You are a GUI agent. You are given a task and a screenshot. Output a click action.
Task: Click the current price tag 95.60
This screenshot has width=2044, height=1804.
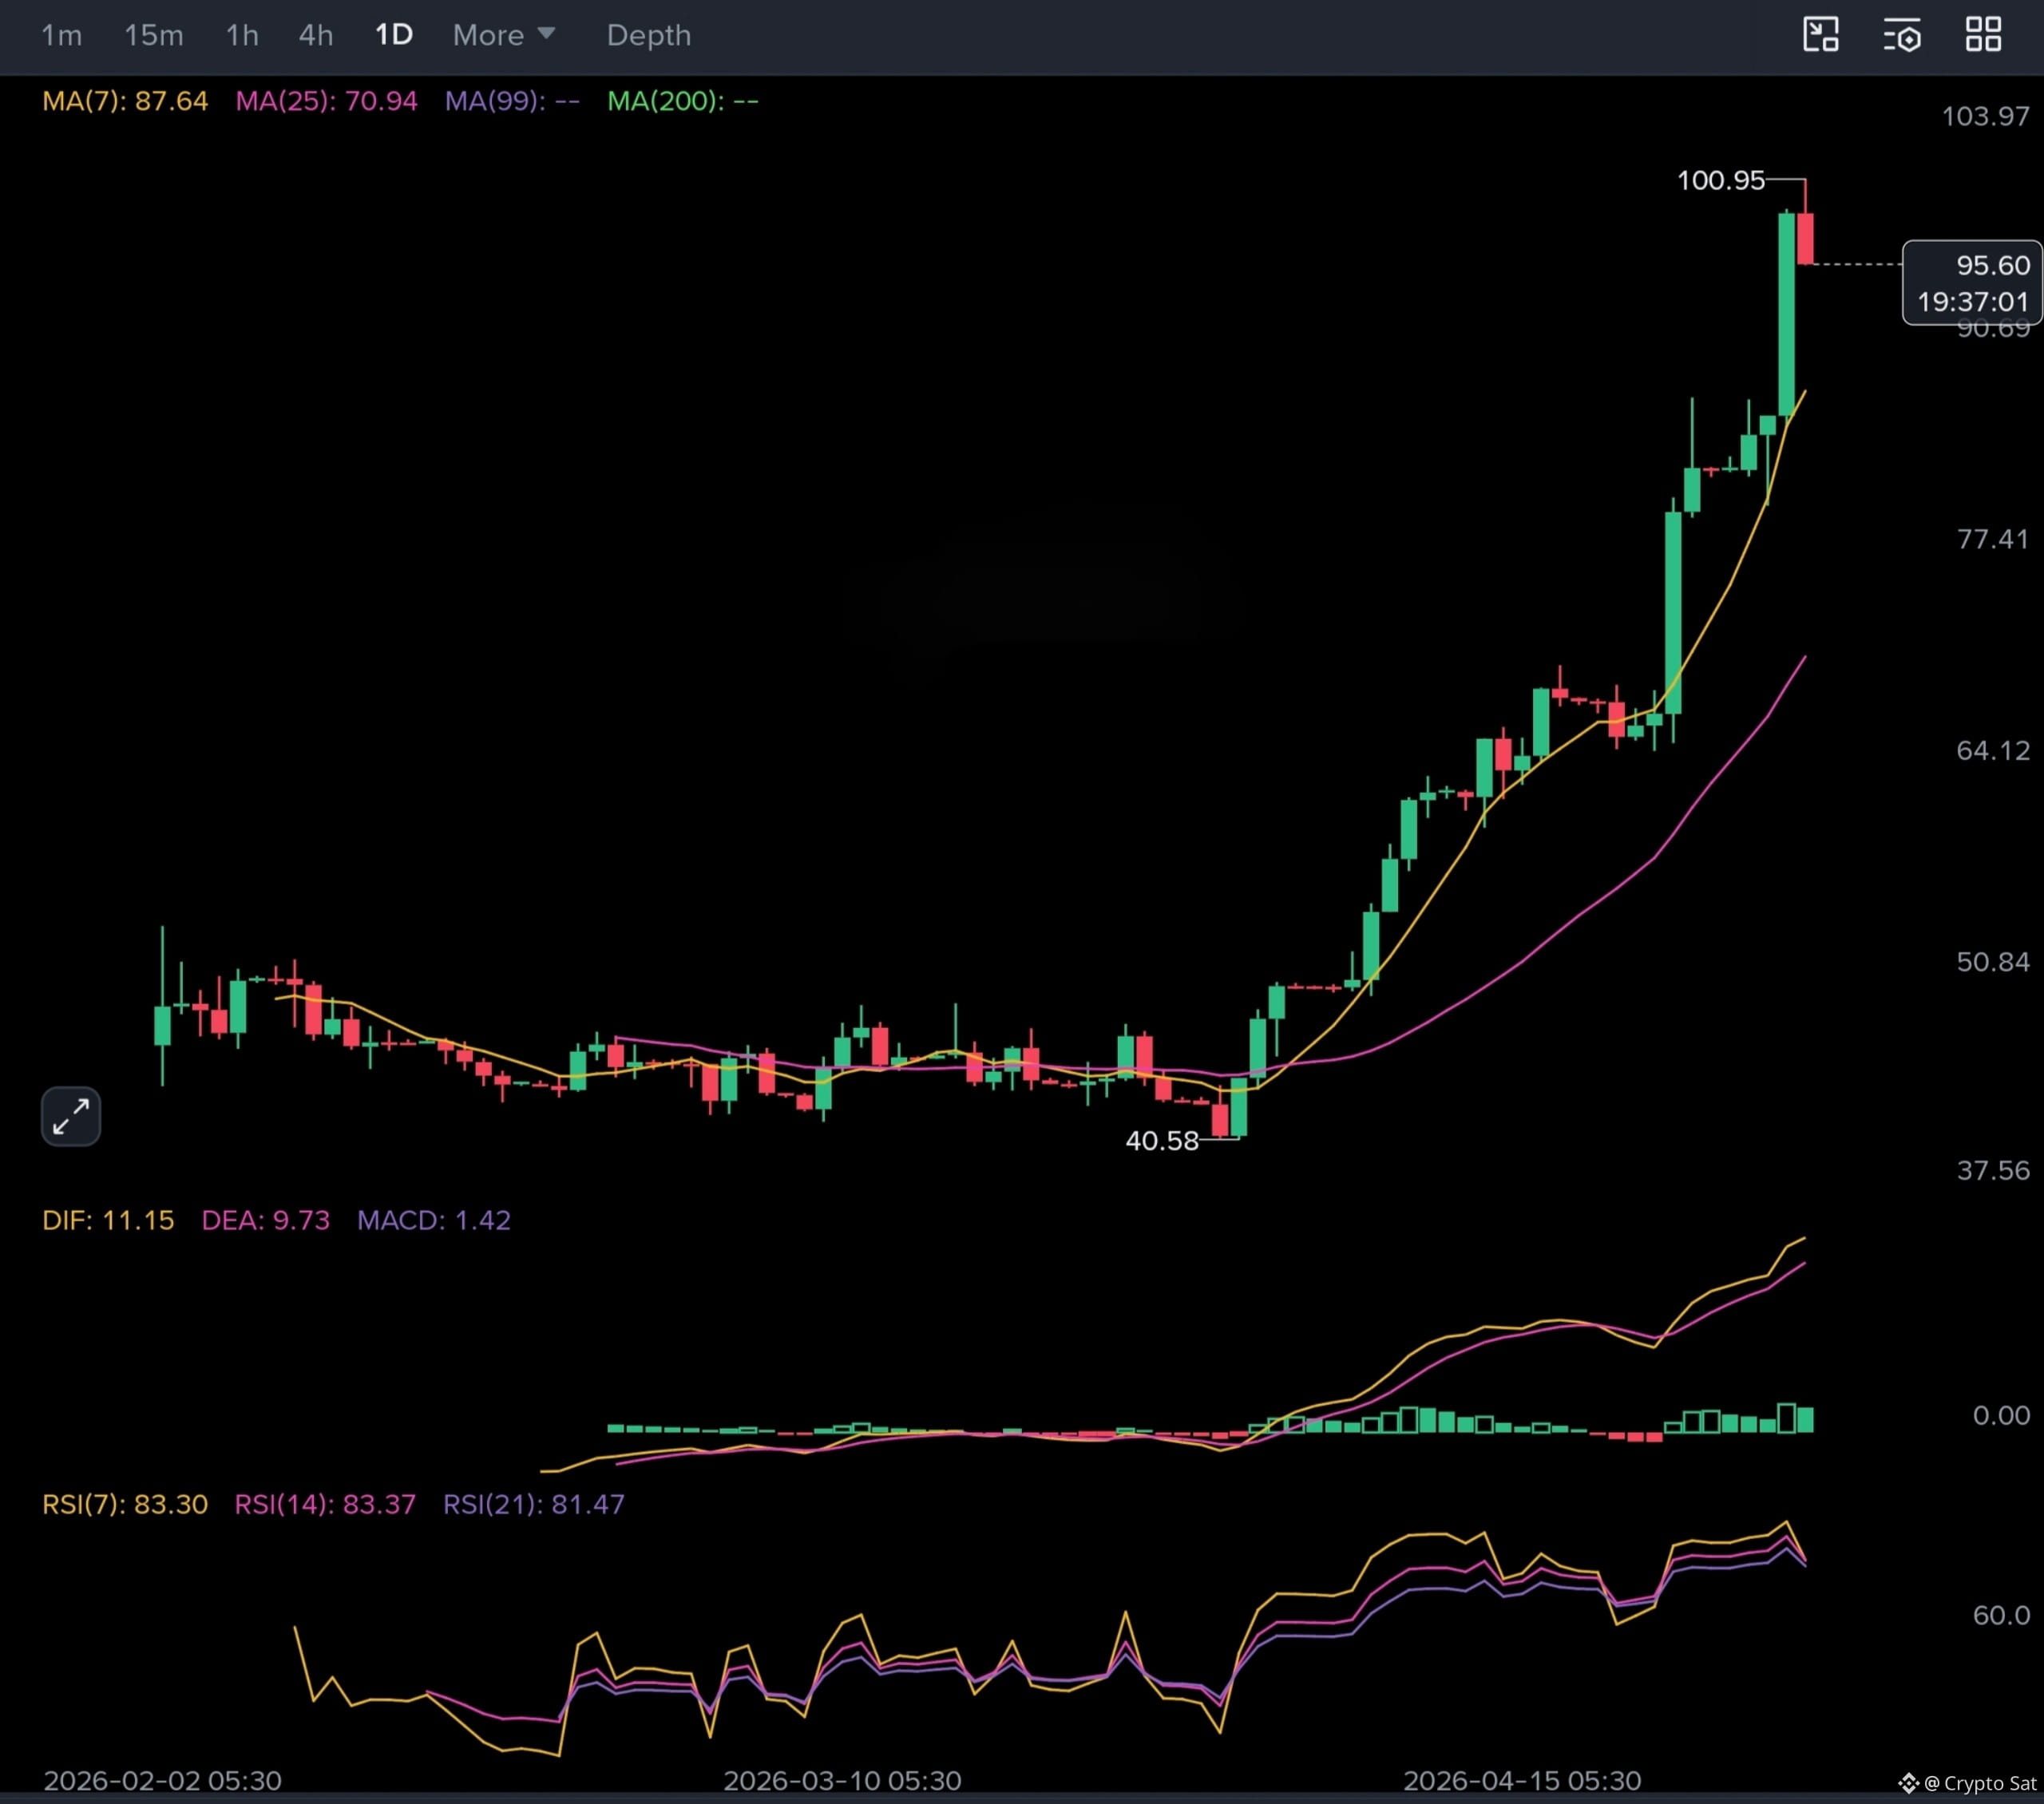coord(1972,282)
